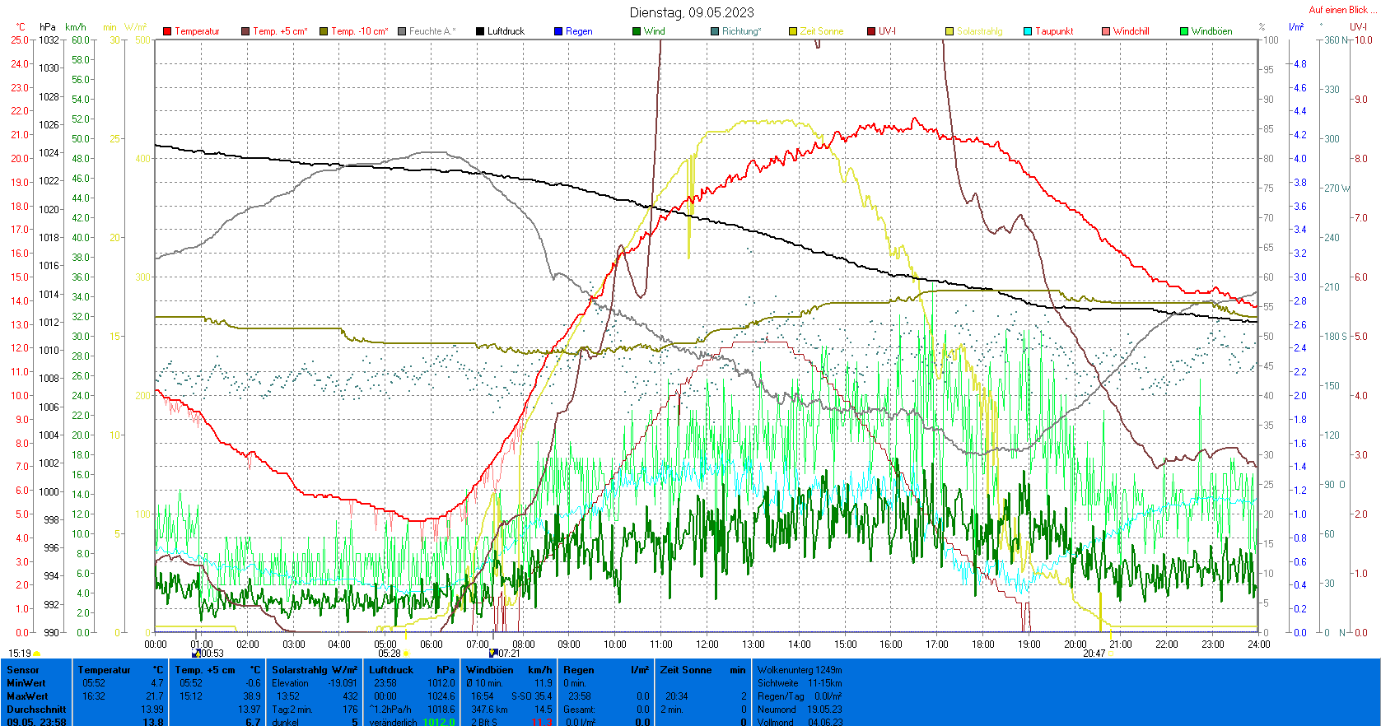
Task: Click the sunset time 20:47 marker
Action: (1094, 654)
